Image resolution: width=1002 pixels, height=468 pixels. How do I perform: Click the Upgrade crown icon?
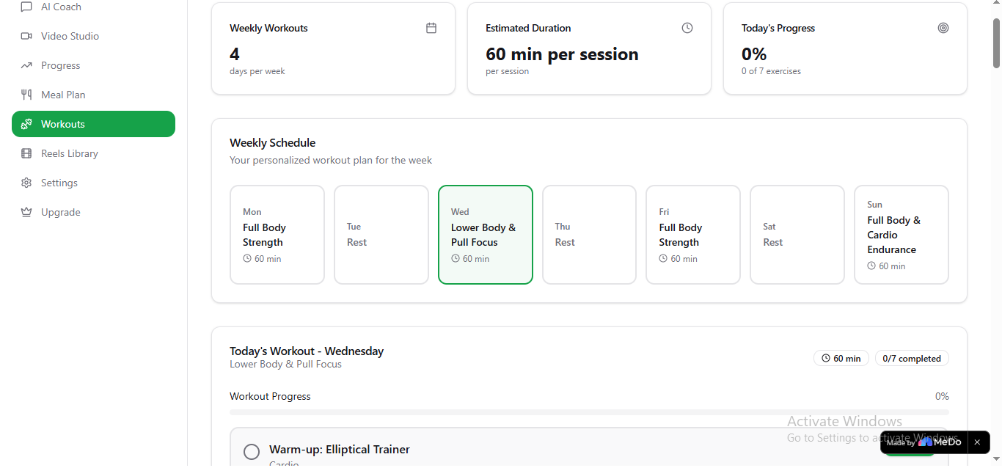(x=26, y=212)
